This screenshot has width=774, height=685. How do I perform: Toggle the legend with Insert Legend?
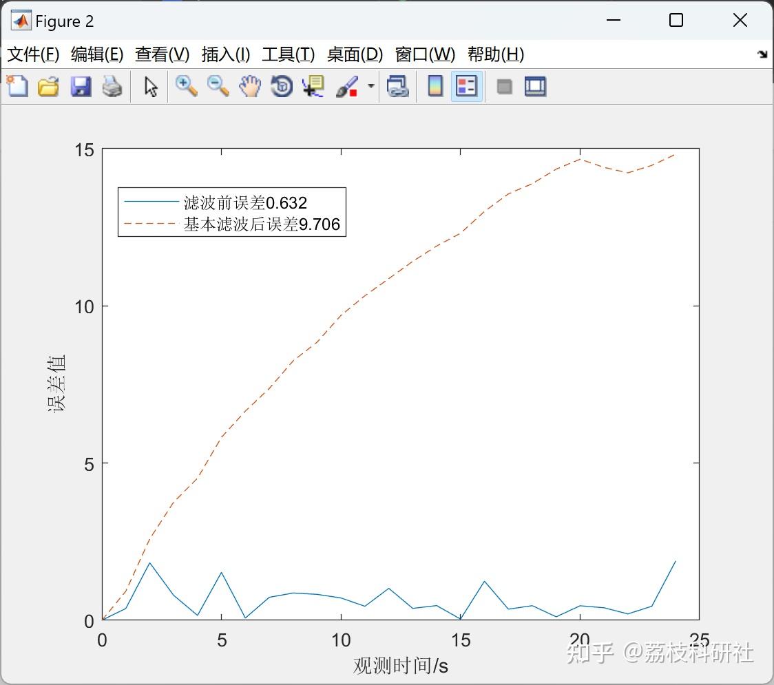466,86
